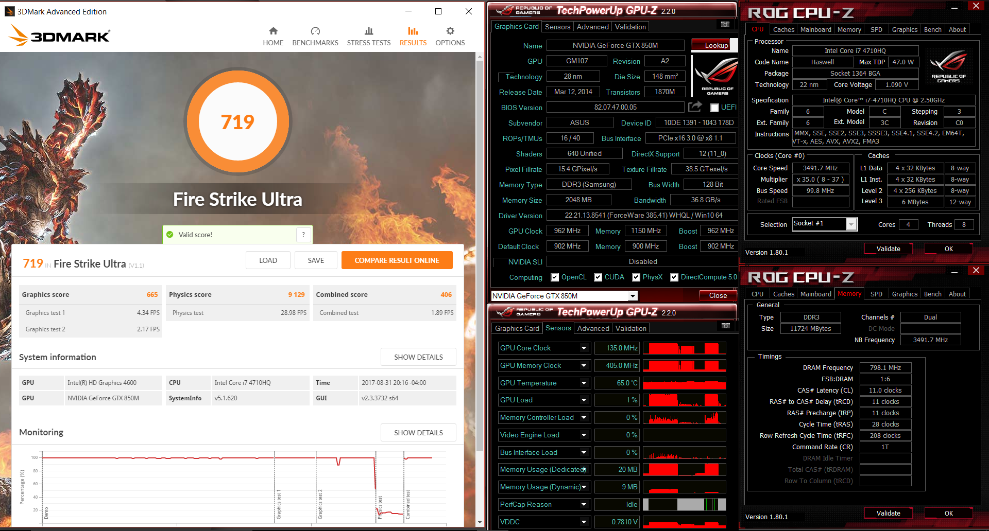Open Mainboard tab in top CPU-Z window
Screen dimensions: 989x531
[815, 30]
